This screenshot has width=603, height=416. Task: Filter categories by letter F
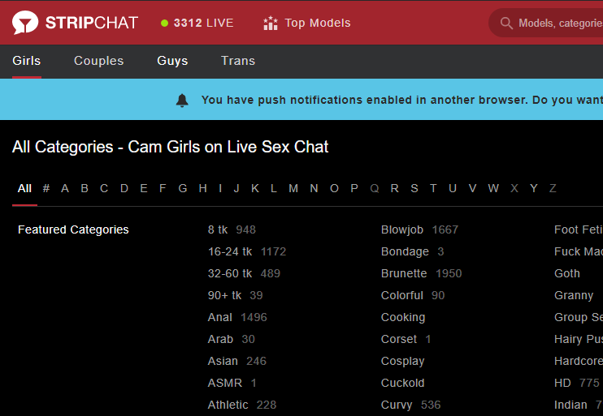pos(163,188)
